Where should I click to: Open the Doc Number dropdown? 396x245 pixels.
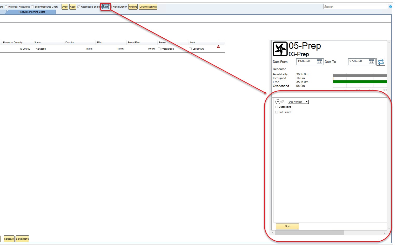(x=298, y=102)
